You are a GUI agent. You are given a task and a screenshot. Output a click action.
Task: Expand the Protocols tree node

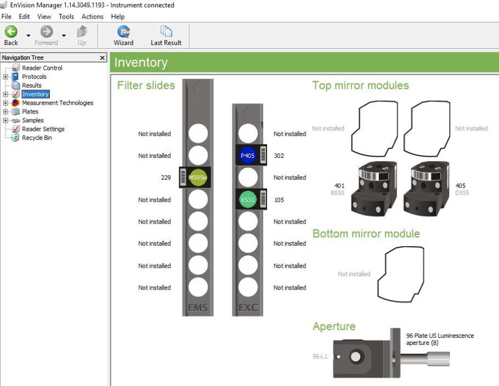pyautogui.click(x=5, y=77)
